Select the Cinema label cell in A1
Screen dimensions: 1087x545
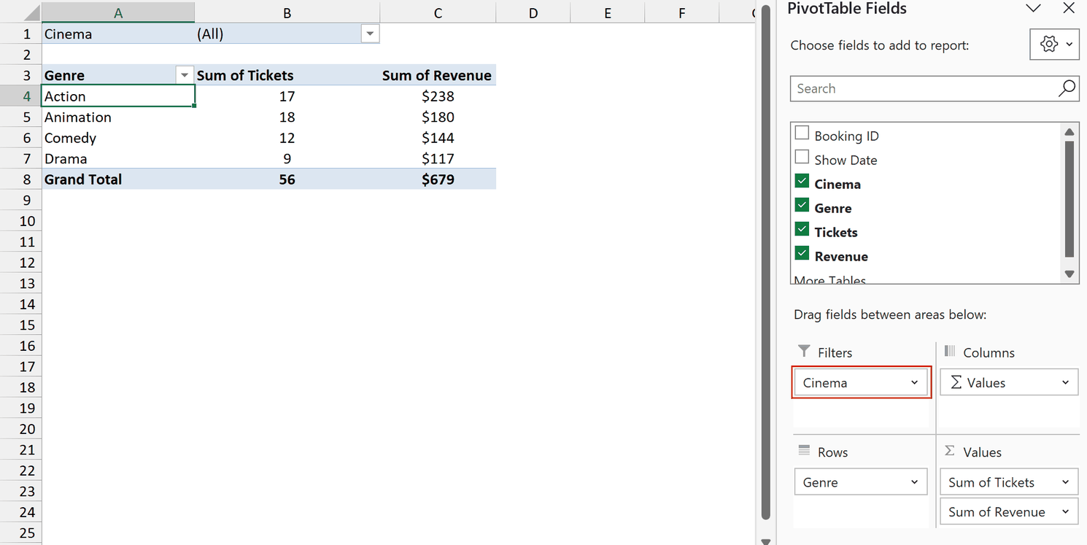[x=118, y=34]
